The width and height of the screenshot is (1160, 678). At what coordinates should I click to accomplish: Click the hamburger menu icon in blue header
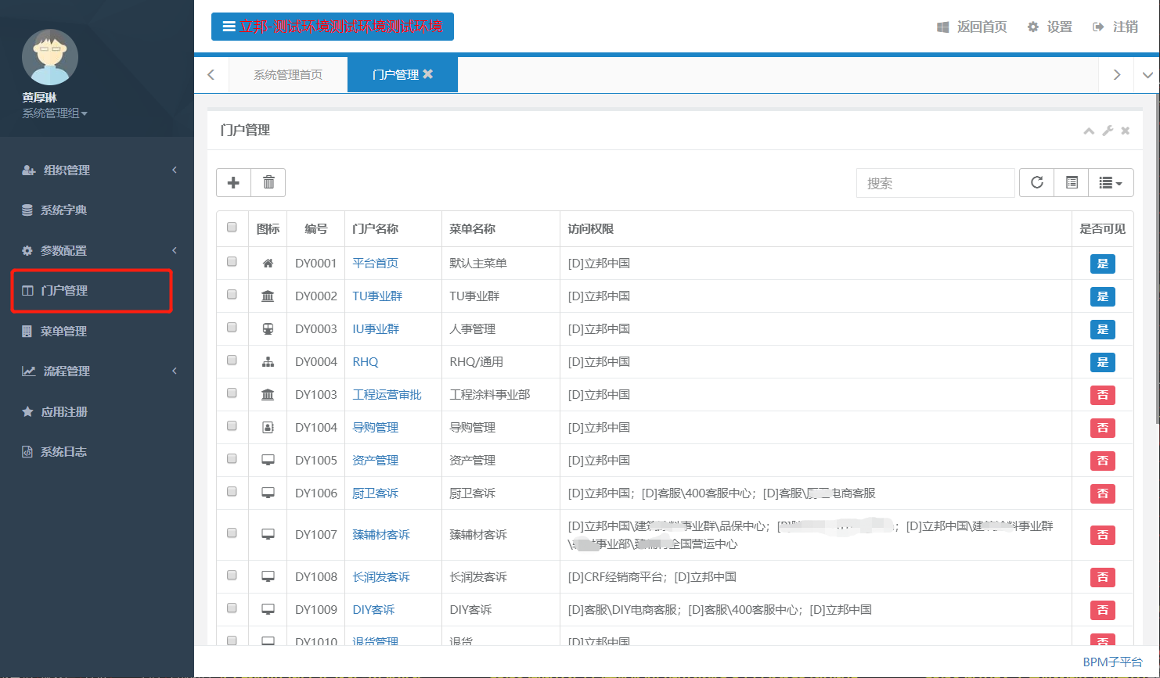coord(229,27)
